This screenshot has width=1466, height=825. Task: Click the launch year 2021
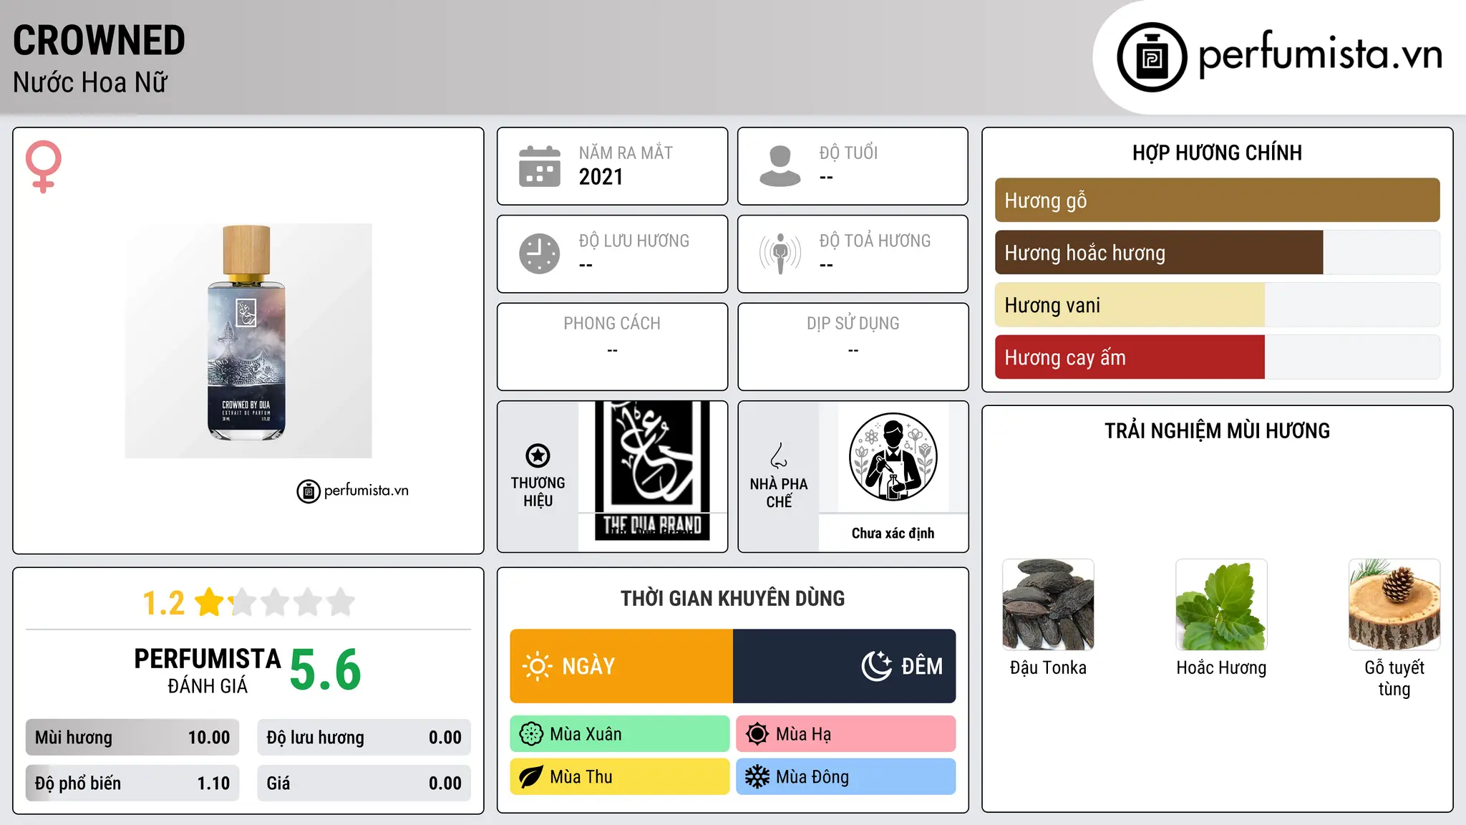pos(601,177)
